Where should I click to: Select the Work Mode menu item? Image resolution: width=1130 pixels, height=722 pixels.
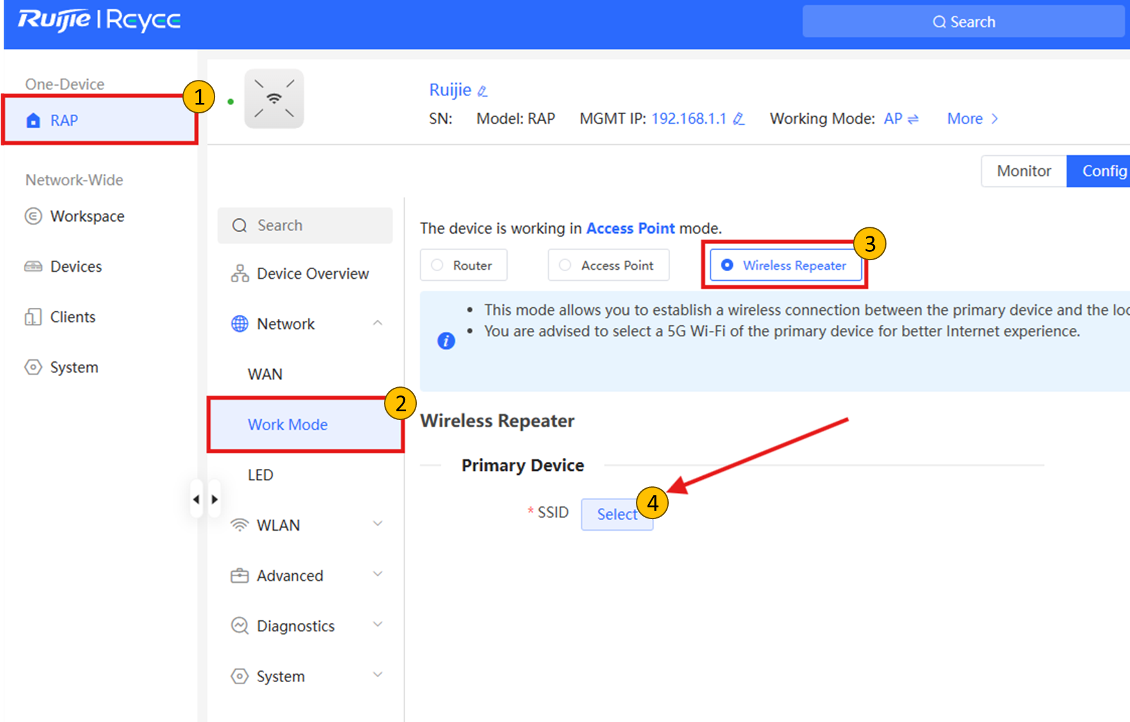pyautogui.click(x=305, y=424)
